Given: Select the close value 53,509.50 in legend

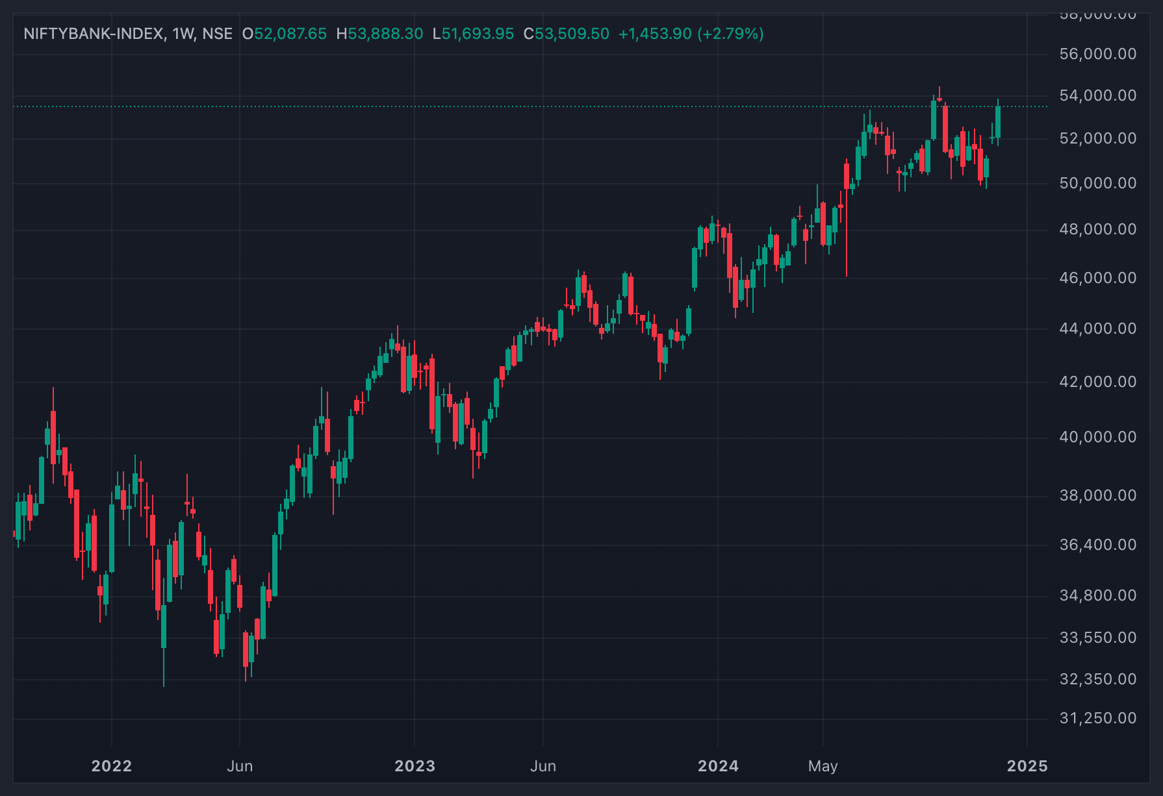Looking at the screenshot, I should coord(572,34).
